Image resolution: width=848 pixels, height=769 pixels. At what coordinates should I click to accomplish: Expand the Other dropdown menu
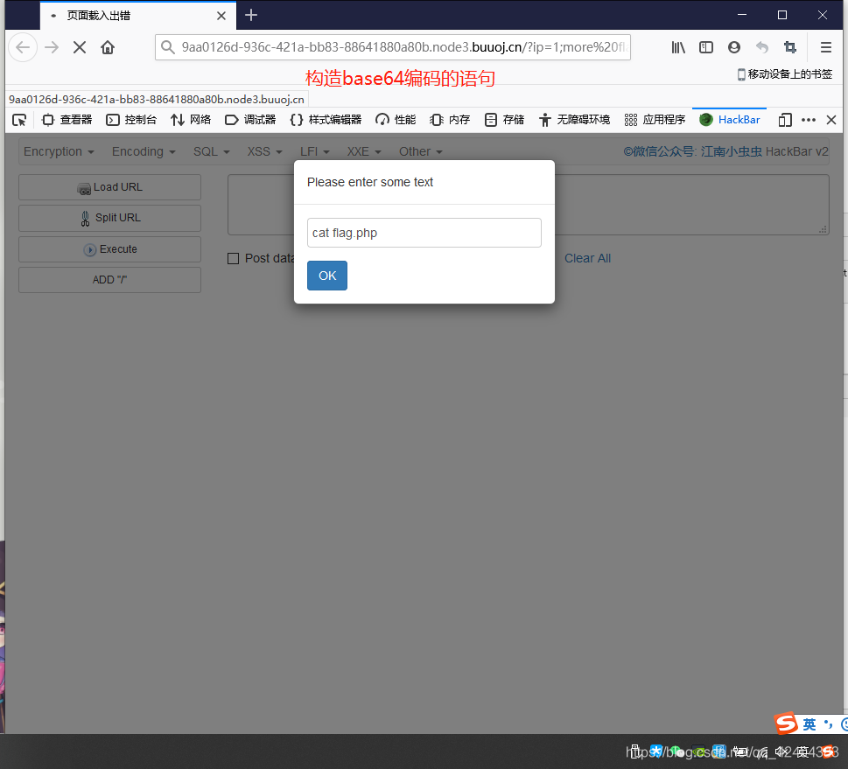point(421,152)
